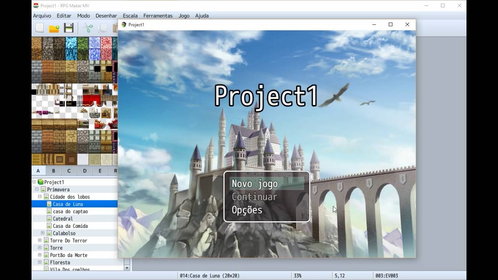
Task: Click the RPG Maker MV title bar app icon
Action: click(36, 5)
